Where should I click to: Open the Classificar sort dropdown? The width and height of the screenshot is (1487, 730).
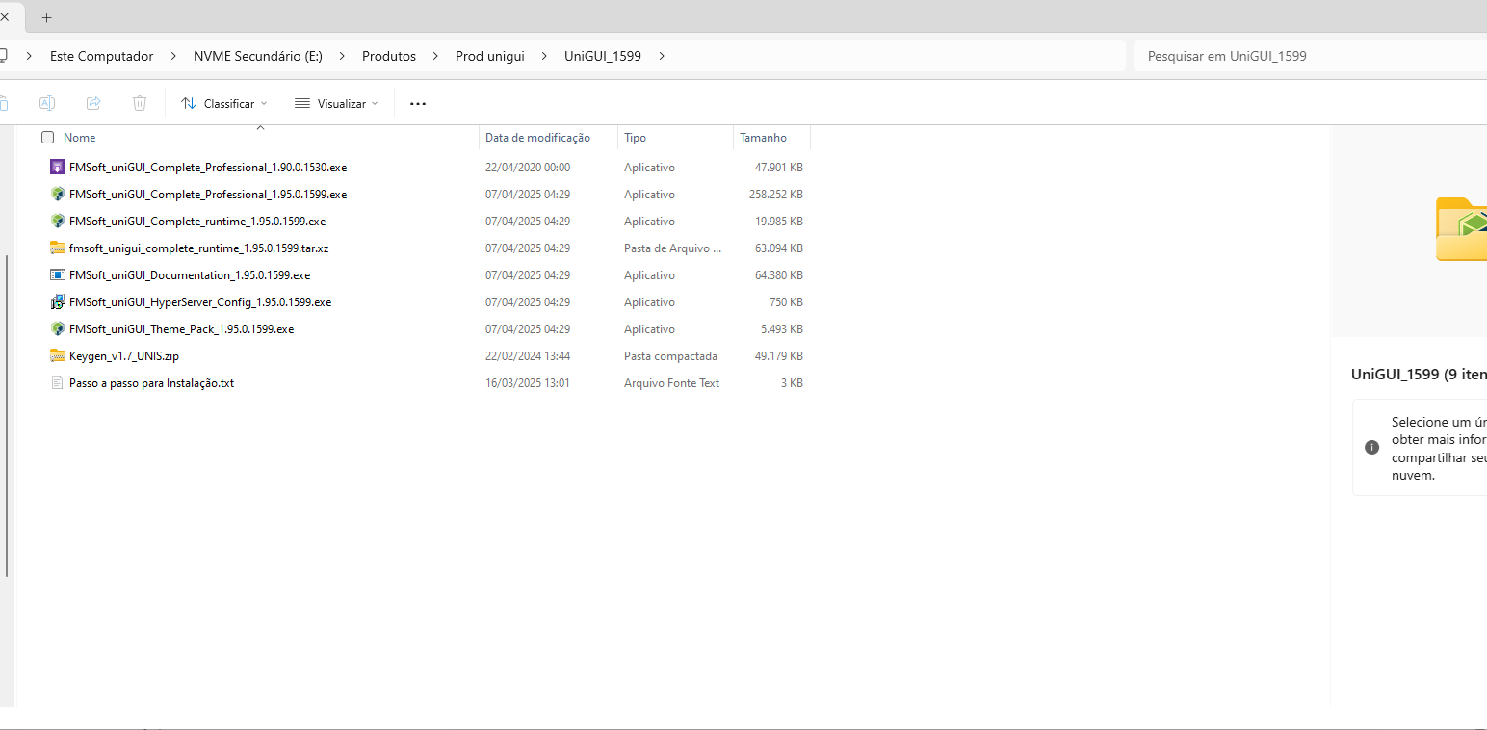pyautogui.click(x=223, y=103)
